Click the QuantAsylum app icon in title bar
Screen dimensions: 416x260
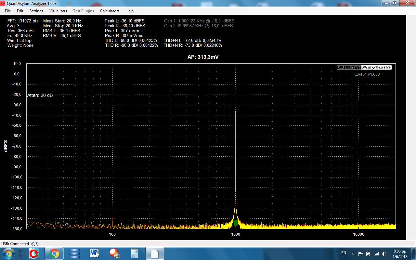(3, 3)
